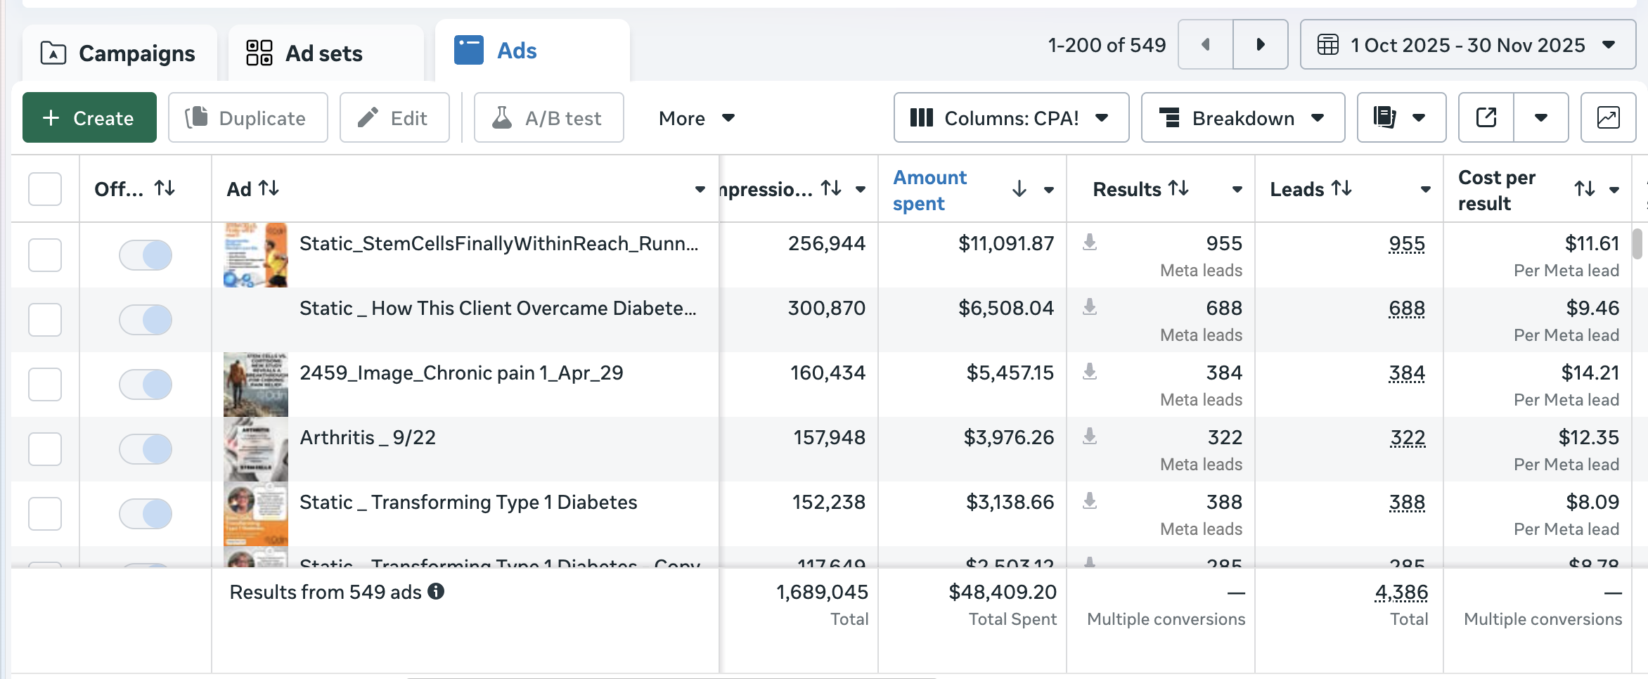Click the export table data icon
Viewport: 1648px width, 679px height.
point(1486,117)
